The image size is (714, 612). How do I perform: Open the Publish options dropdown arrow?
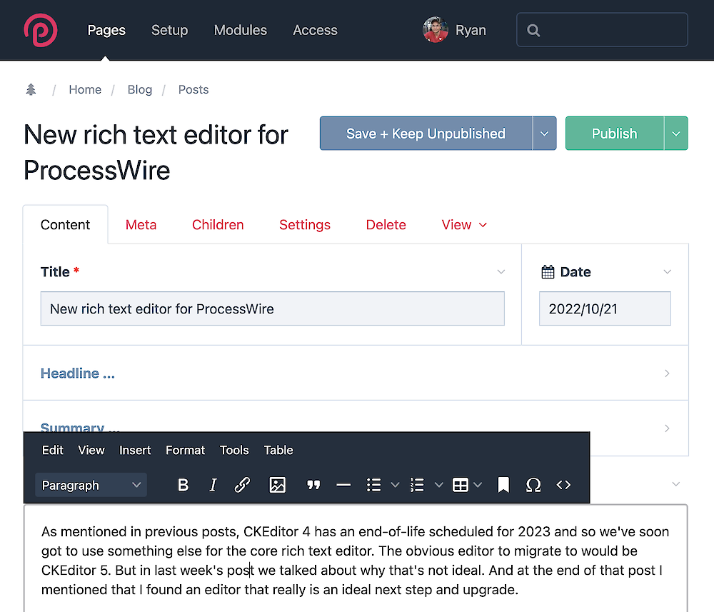click(x=676, y=134)
